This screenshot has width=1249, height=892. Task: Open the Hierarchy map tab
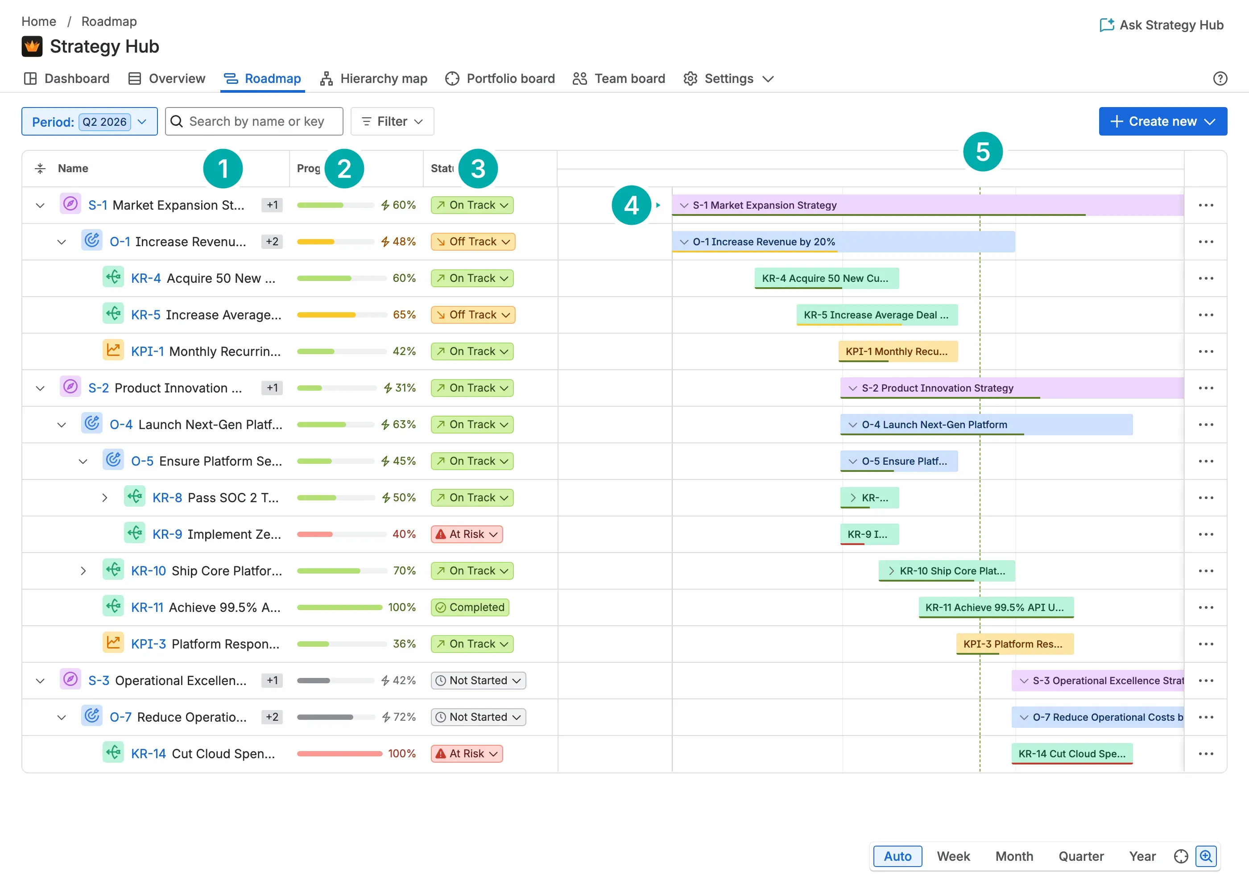pos(373,78)
